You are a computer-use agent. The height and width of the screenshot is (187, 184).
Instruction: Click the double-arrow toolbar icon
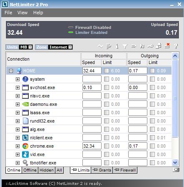click(x=134, y=46)
